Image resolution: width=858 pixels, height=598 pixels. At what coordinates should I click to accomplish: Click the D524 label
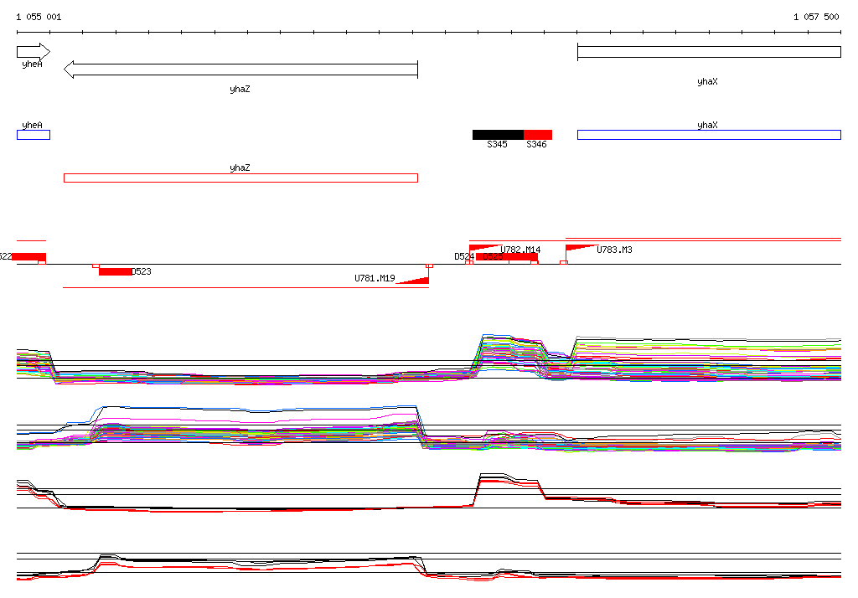pyautogui.click(x=464, y=256)
